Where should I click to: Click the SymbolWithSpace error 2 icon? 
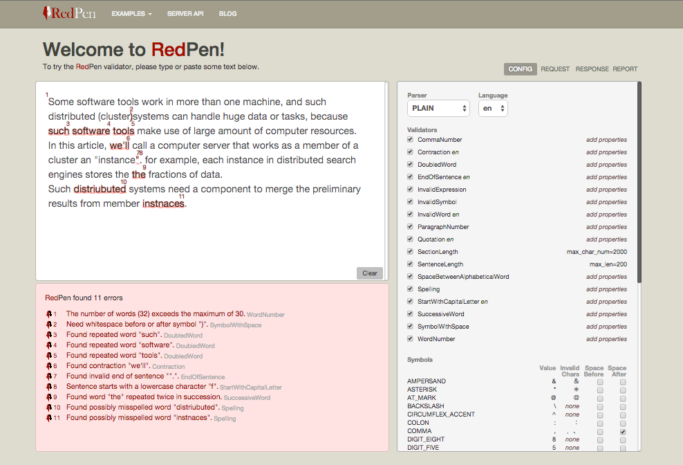point(48,325)
